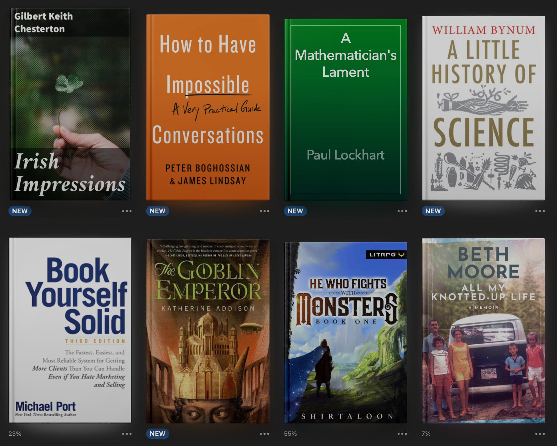557x446 pixels.
Task: Open more options for All My Knotted-Up Life
Action: [x=540, y=434]
